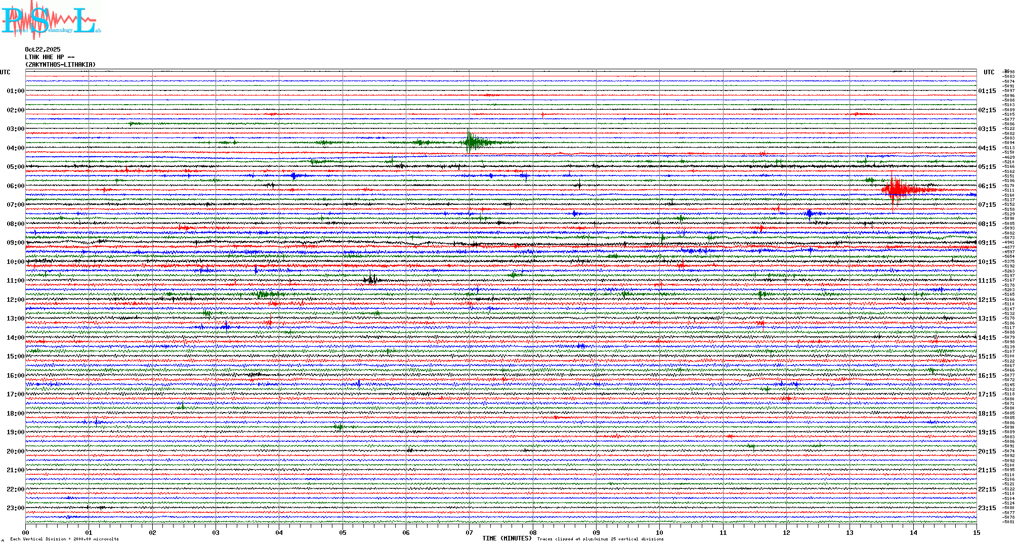This screenshot has width=1017, height=546.
Task: Click the UTC label at top left
Action: pos(5,72)
